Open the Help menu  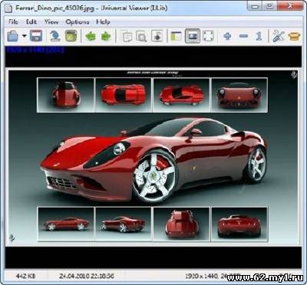pyautogui.click(x=103, y=22)
